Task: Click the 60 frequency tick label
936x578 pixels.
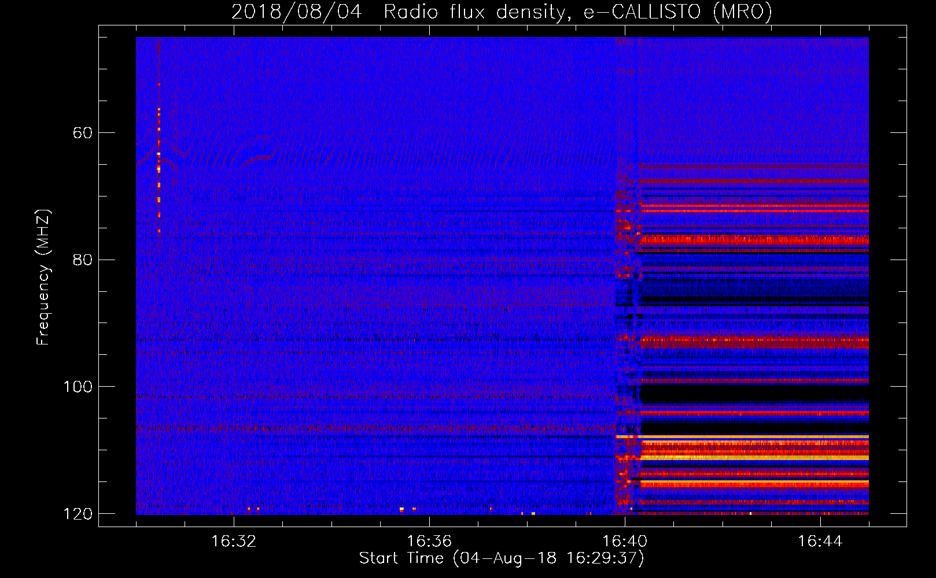Action: pyautogui.click(x=82, y=133)
